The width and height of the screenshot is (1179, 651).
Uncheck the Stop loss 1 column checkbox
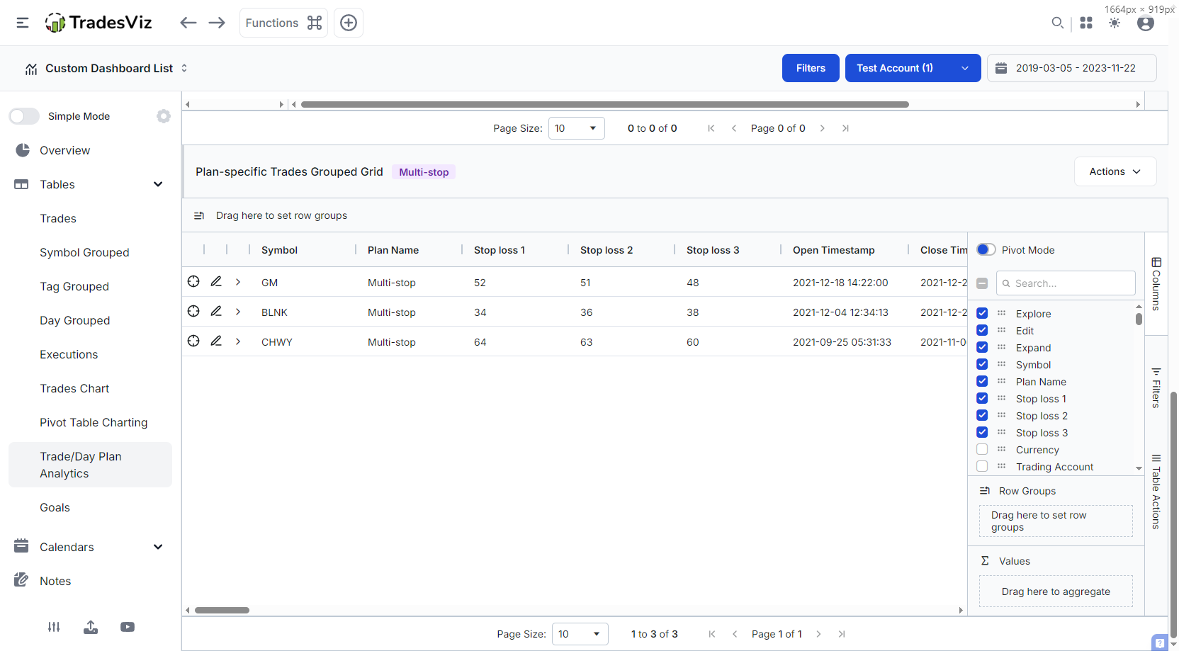[982, 398]
